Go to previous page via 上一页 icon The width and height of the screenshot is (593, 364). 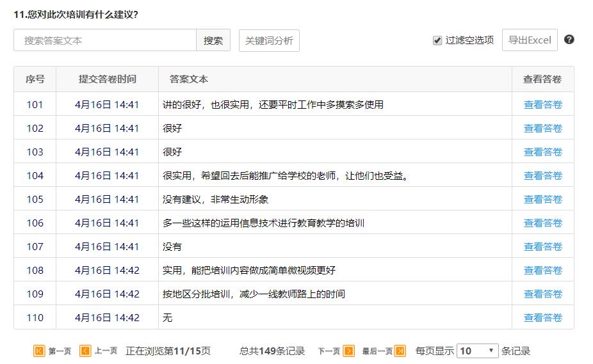point(85,351)
